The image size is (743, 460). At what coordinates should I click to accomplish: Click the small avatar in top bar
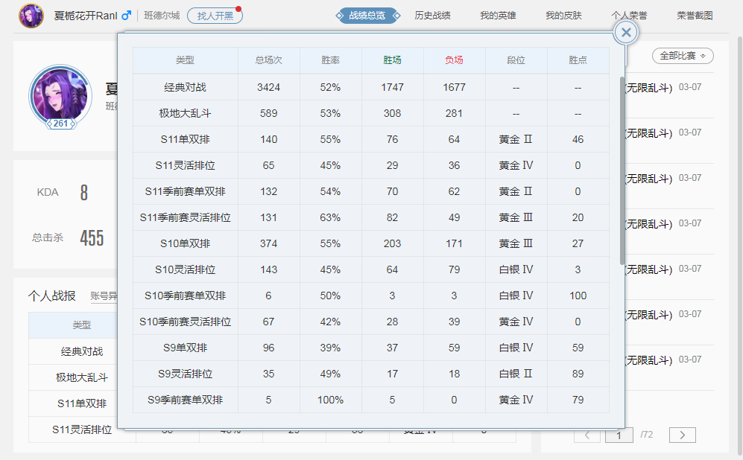(31, 16)
